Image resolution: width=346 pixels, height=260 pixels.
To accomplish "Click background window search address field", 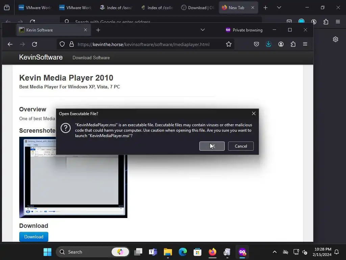I will pyautogui.click(x=160, y=20).
